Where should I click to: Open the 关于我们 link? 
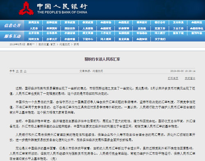pyautogui.click(x=160, y=39)
